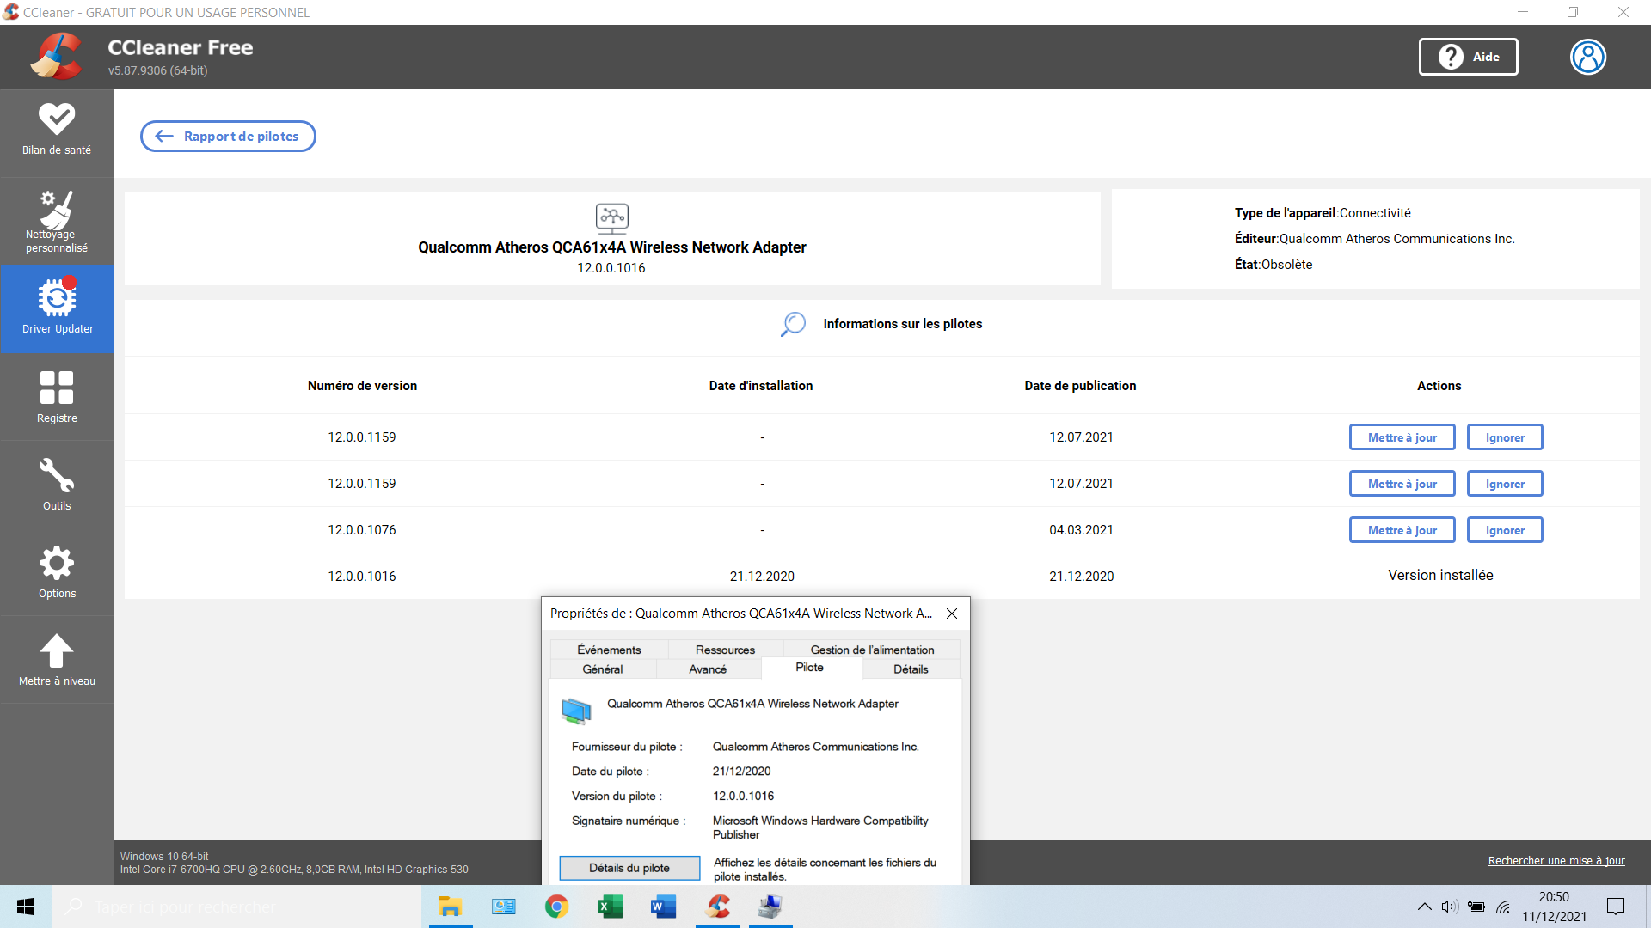Click Date du pilote value 21/12/2020
The height and width of the screenshot is (928, 1651).
(x=741, y=772)
